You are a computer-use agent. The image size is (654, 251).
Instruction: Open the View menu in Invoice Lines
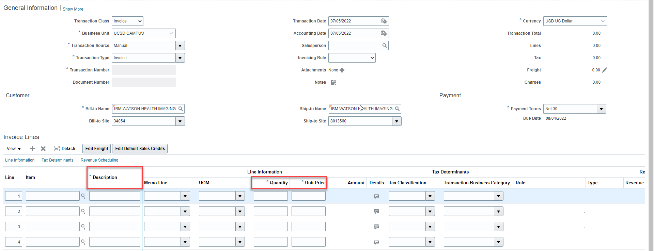pyautogui.click(x=14, y=149)
